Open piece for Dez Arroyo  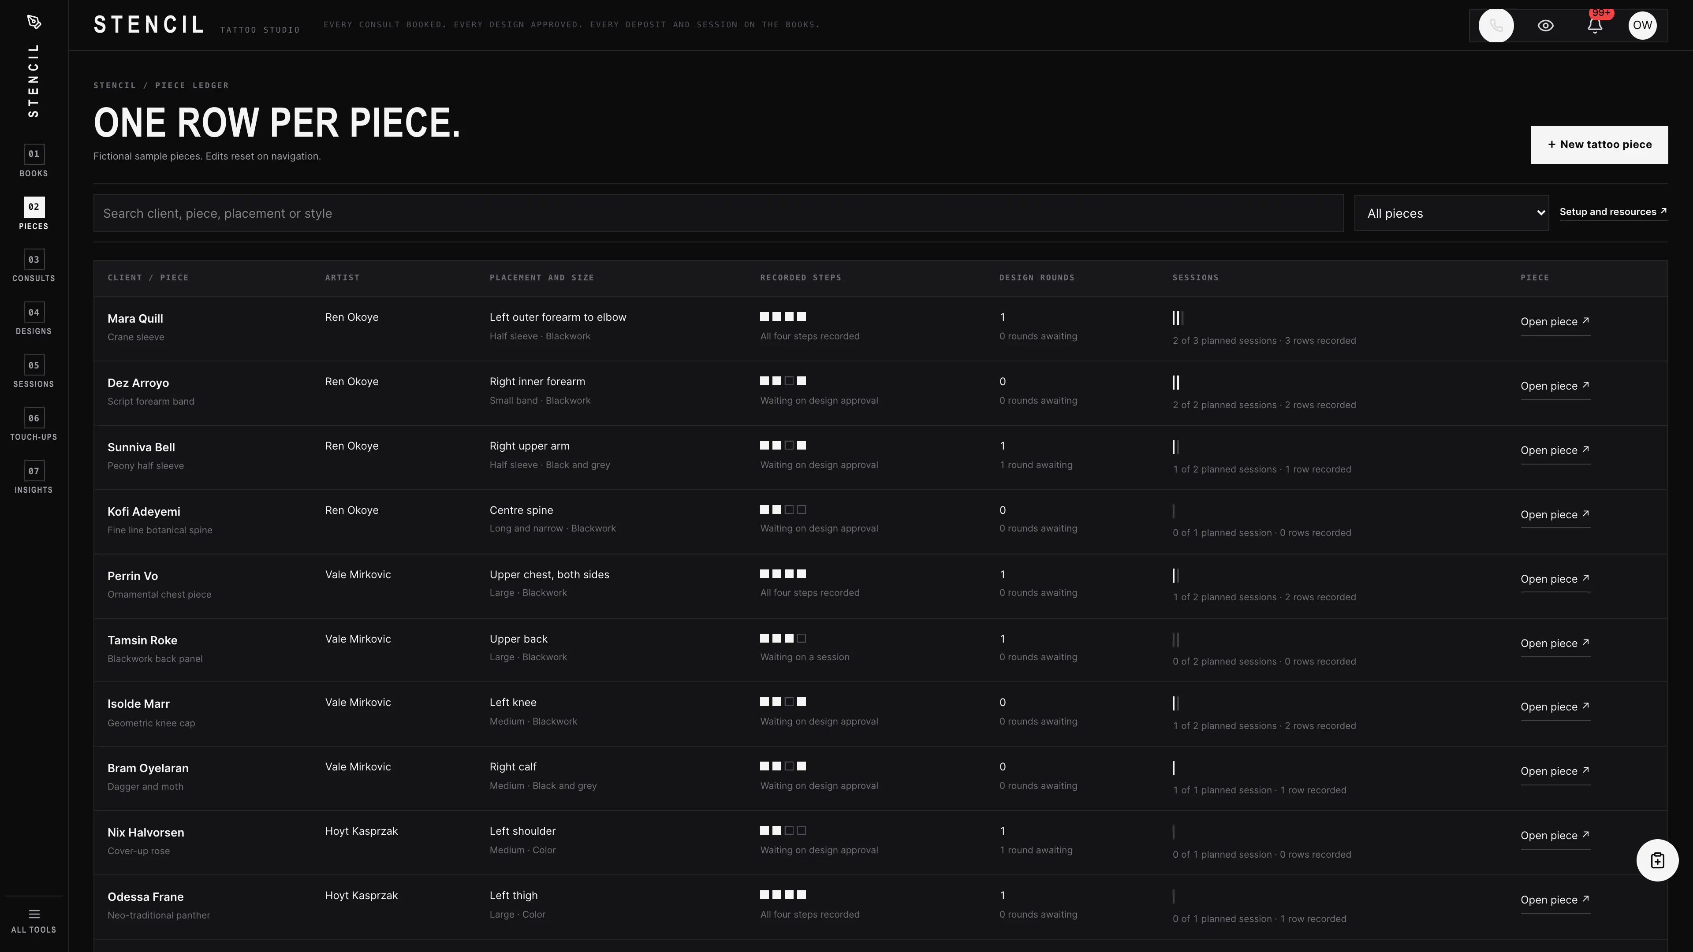point(1555,387)
